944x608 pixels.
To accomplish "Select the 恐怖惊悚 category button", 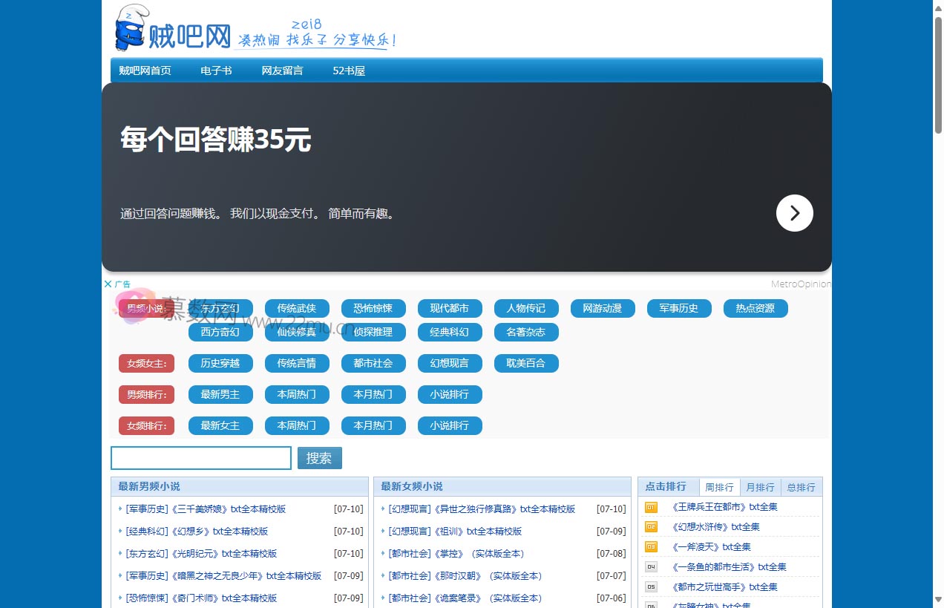I will pos(373,308).
